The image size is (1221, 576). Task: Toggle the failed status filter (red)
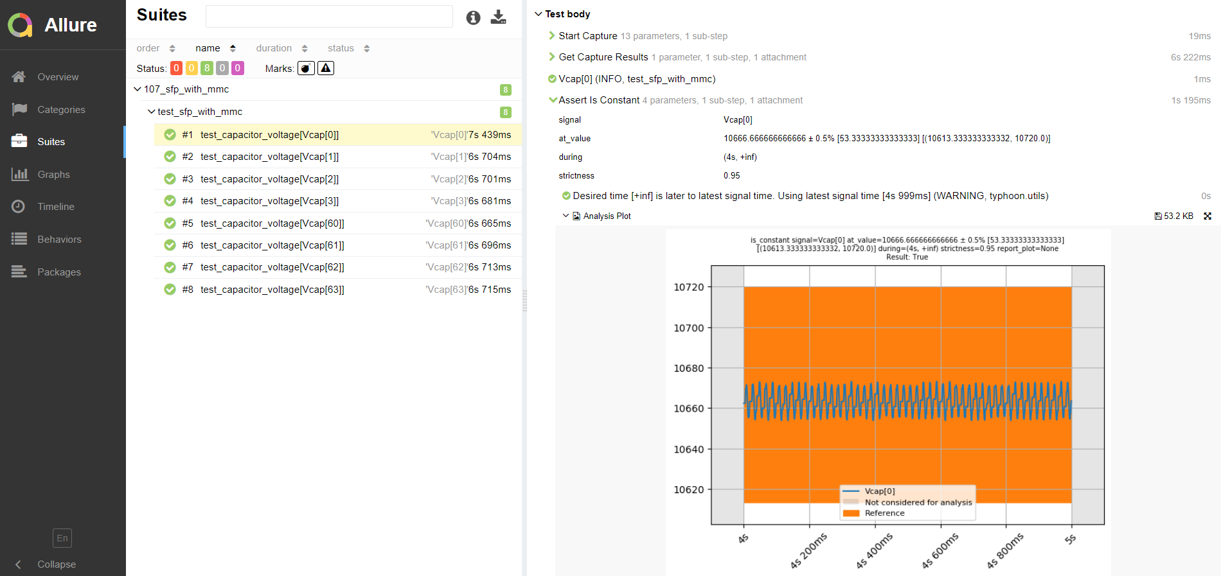pos(176,68)
